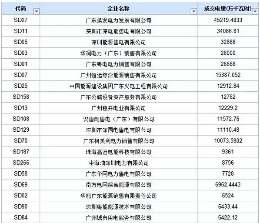Click the code cell SD129
Screen dimensions: 260x223
pos(21,130)
